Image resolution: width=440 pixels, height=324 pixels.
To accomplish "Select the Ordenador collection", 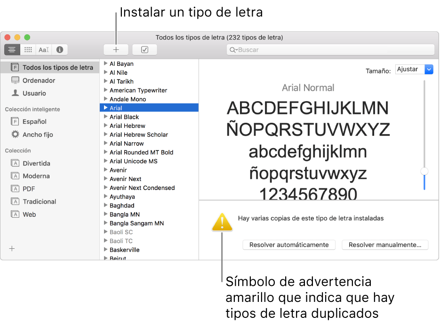I will [x=50, y=80].
